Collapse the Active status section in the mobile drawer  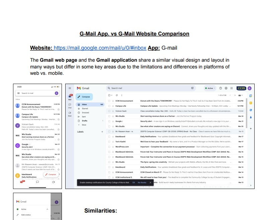click(48, 209)
